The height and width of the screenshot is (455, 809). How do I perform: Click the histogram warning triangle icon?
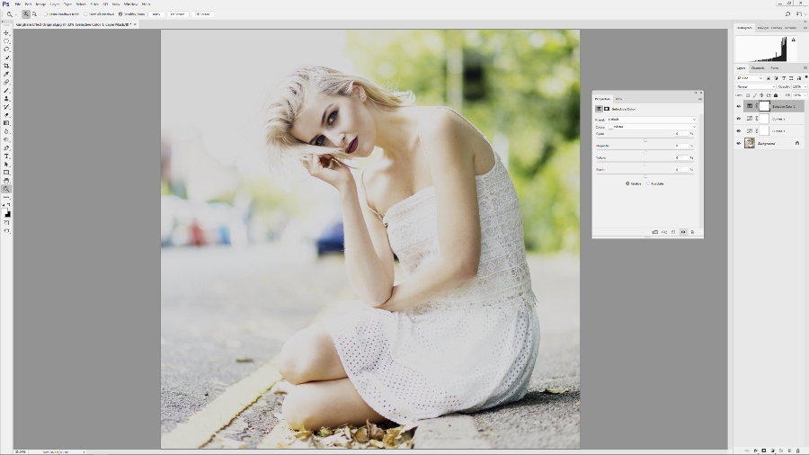click(x=794, y=40)
